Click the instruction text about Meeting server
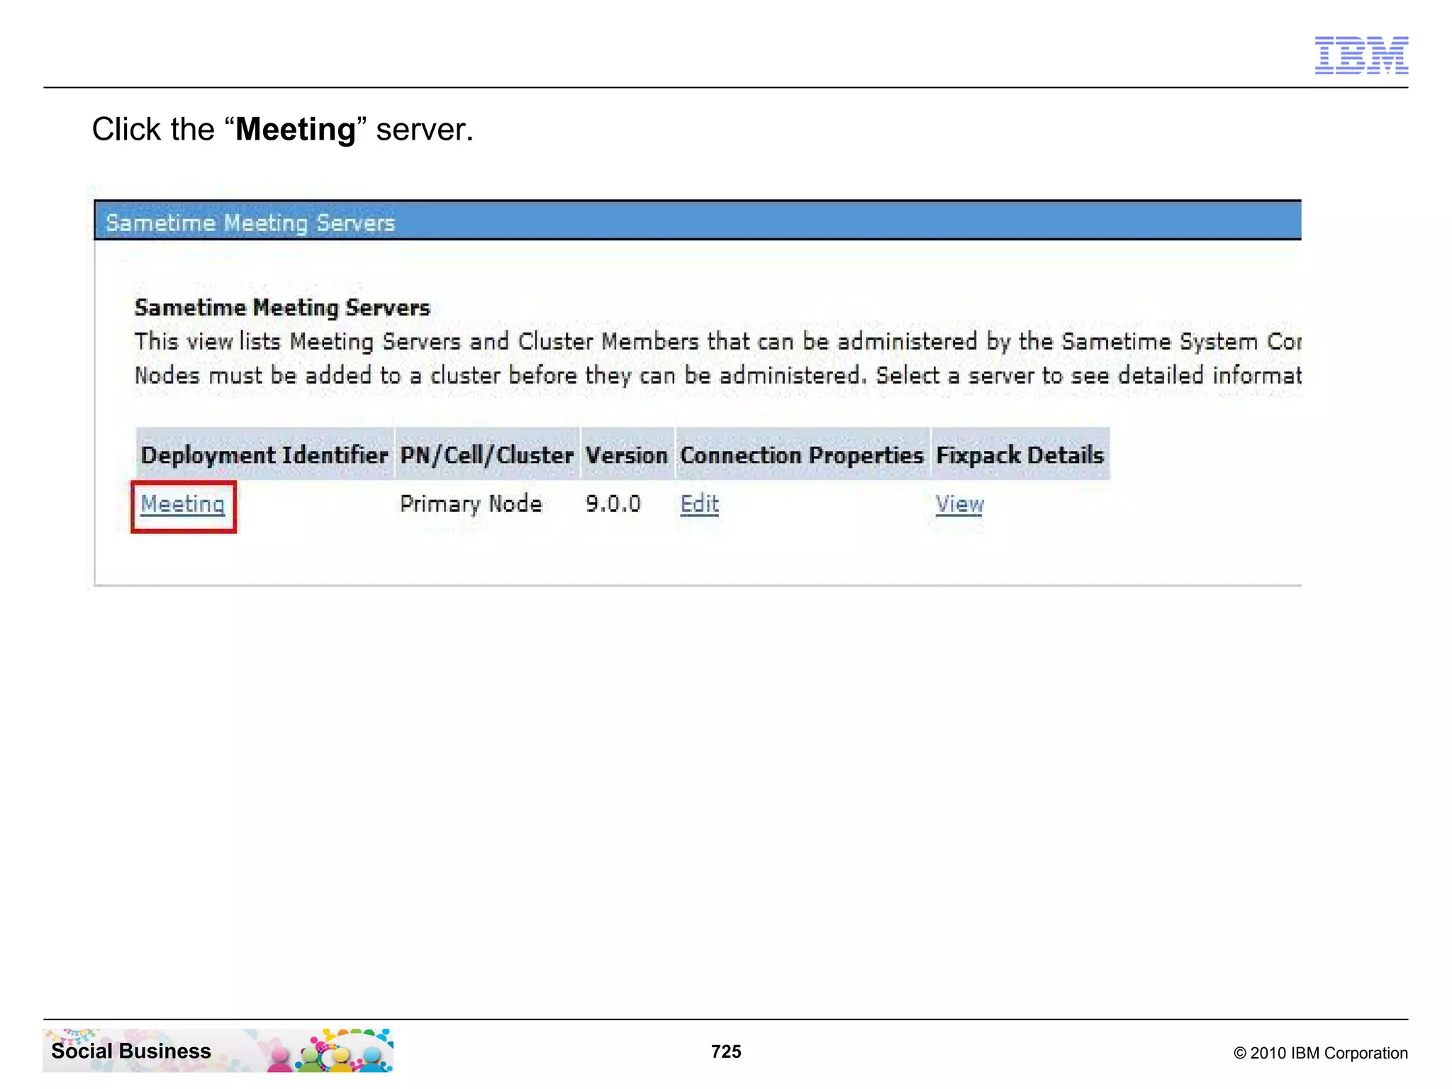 282,130
